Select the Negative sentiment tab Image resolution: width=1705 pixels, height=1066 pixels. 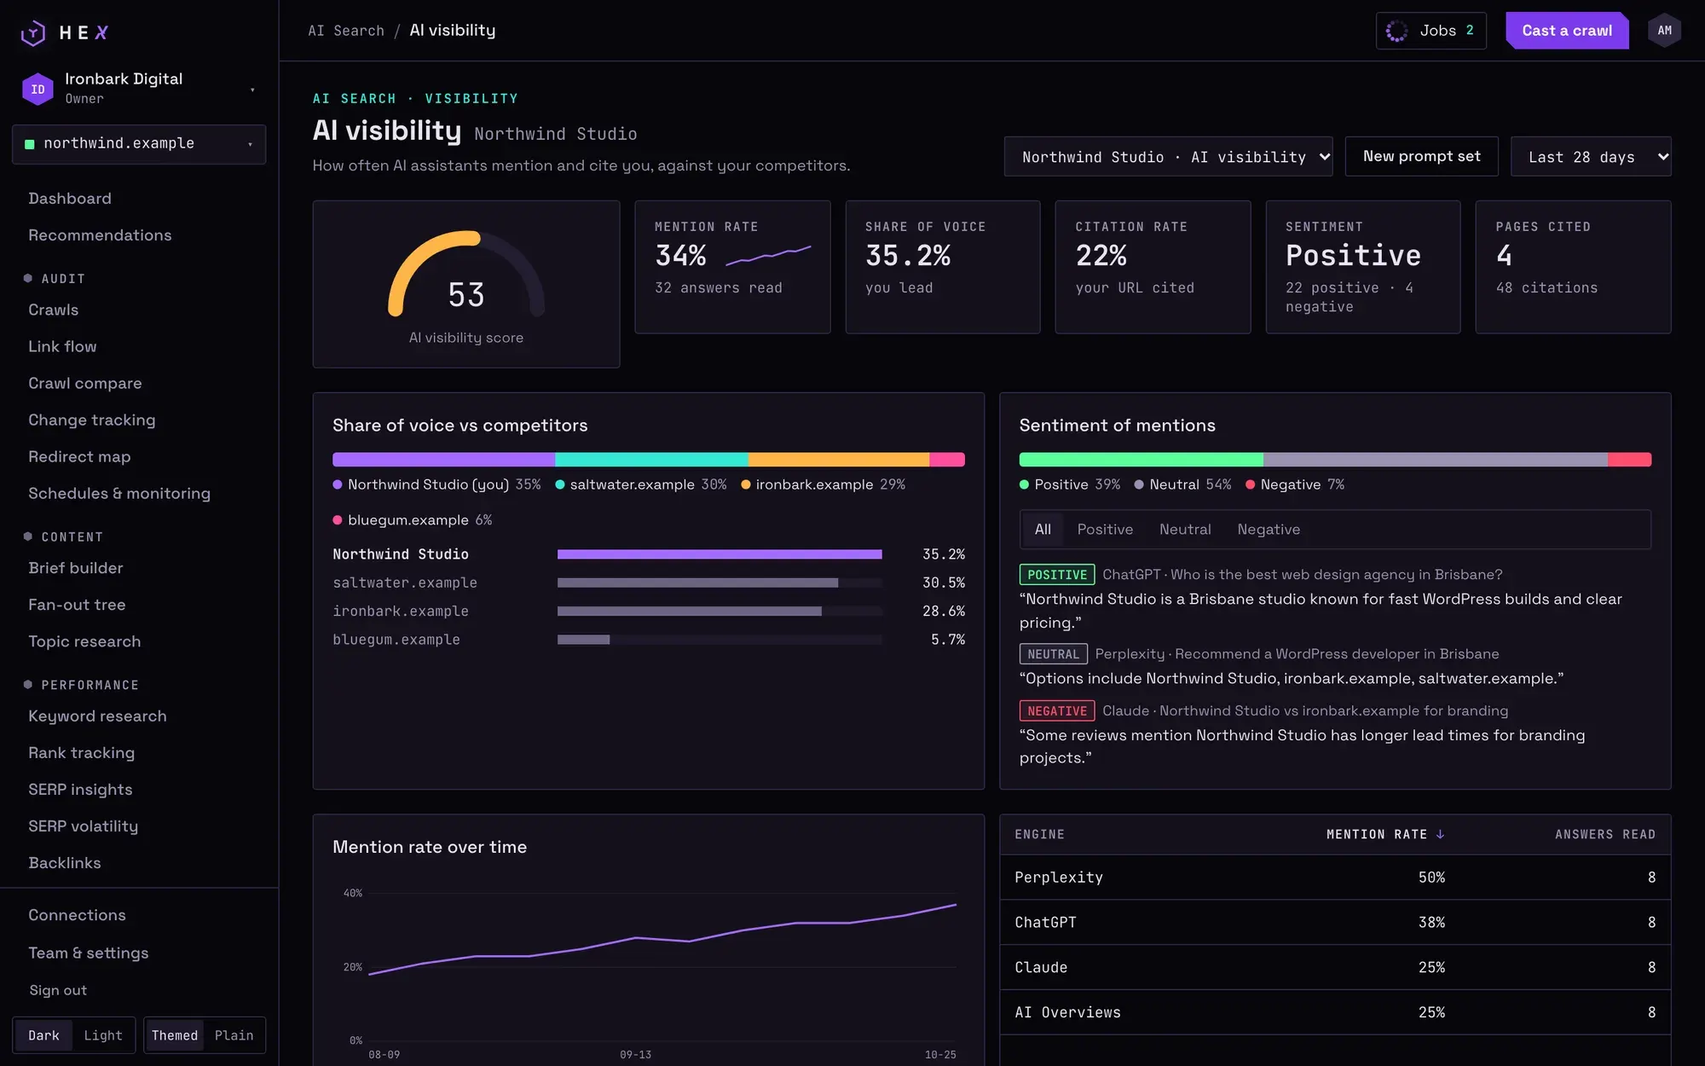pyautogui.click(x=1269, y=530)
